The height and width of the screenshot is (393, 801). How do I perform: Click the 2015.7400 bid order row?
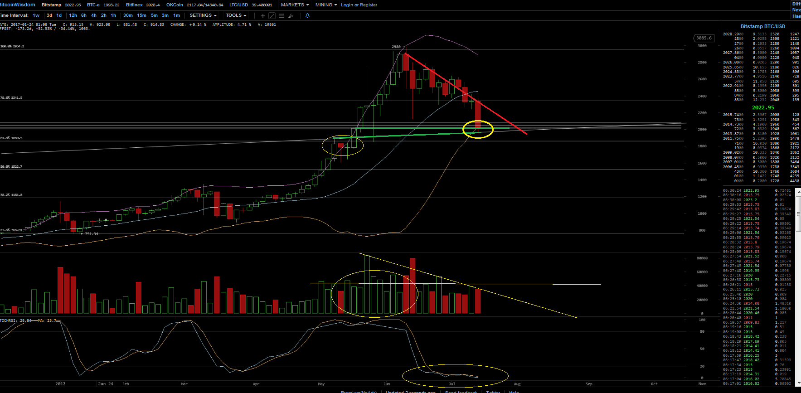click(761, 115)
